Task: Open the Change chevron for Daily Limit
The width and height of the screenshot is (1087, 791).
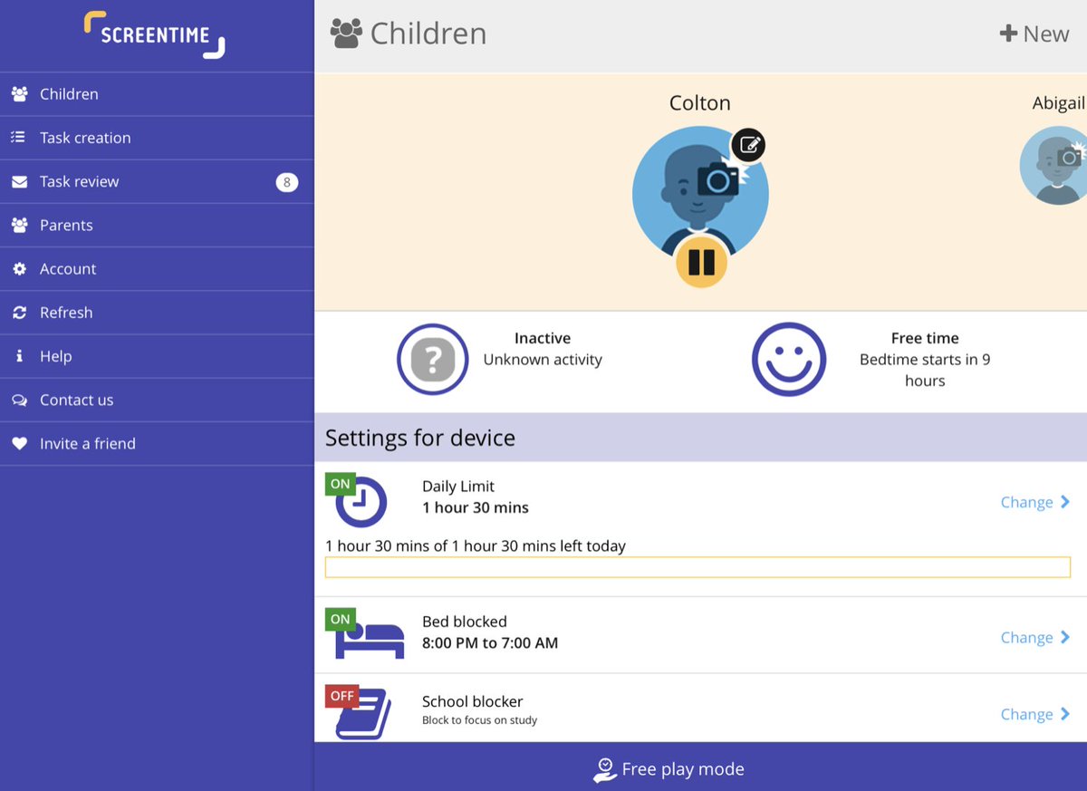Action: coord(1065,502)
